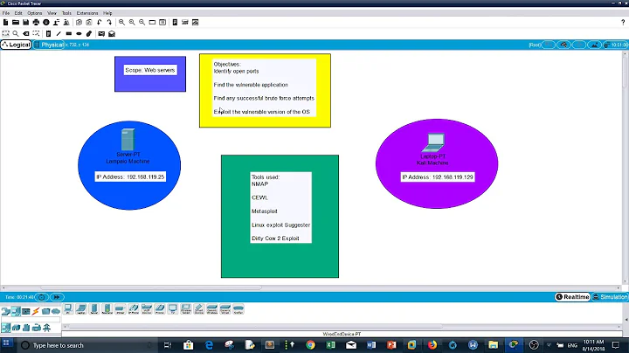Click the Redo arrow icon
This screenshot has width=629, height=353.
click(x=109, y=23)
